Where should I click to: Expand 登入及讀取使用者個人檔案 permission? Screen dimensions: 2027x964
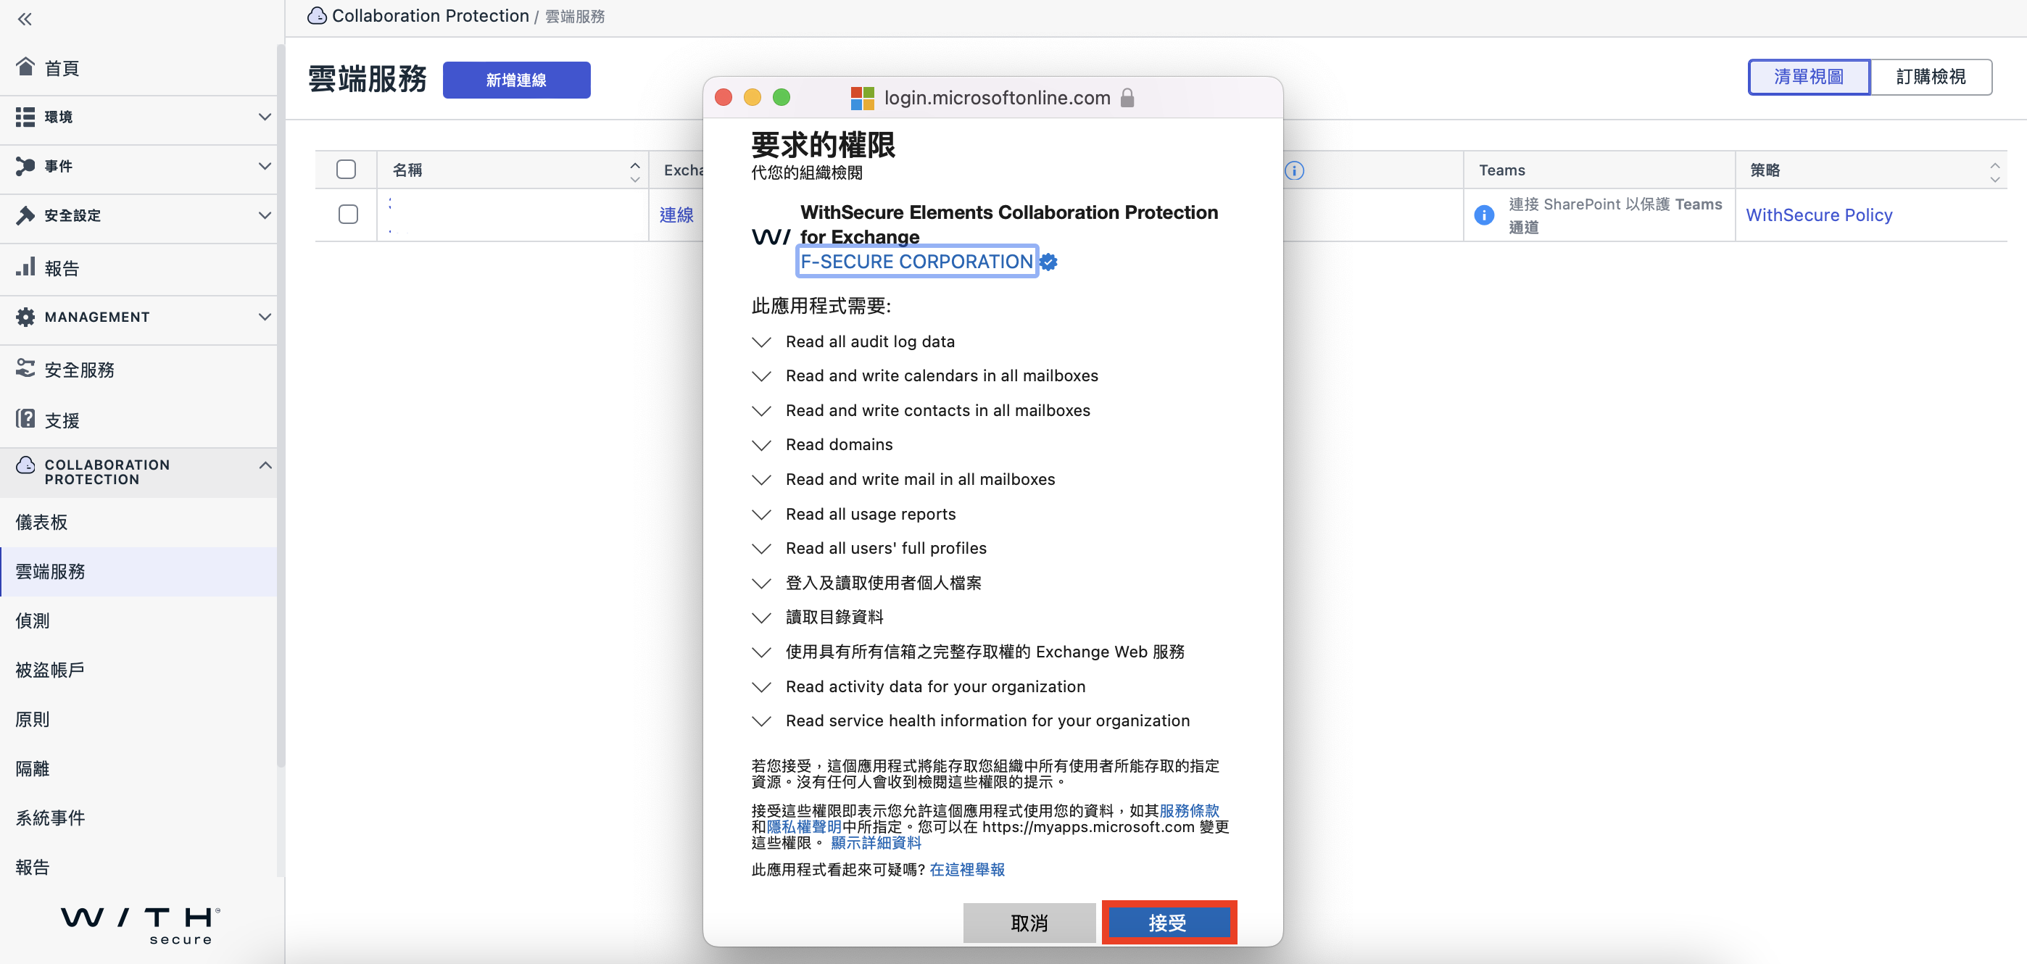[x=761, y=583]
